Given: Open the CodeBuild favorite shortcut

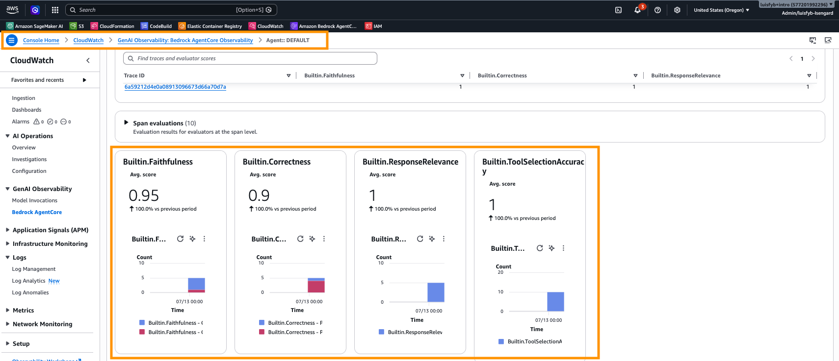Looking at the screenshot, I should 156,26.
